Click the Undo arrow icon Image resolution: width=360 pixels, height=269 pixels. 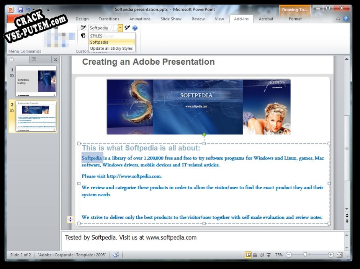(x=28, y=10)
